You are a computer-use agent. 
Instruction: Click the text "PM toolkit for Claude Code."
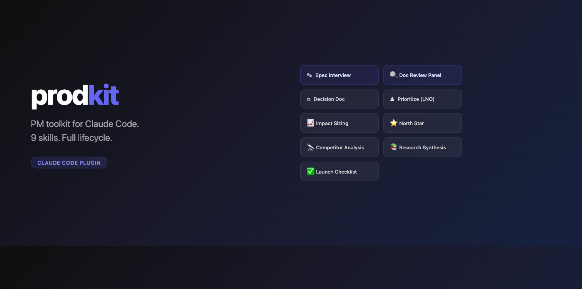(85, 124)
